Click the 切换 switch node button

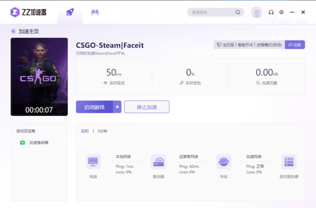pos(295,45)
